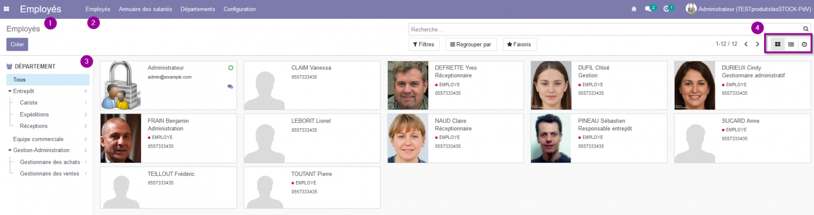Click the Créer button
Viewport: 814px width, 215px height.
coord(17,45)
